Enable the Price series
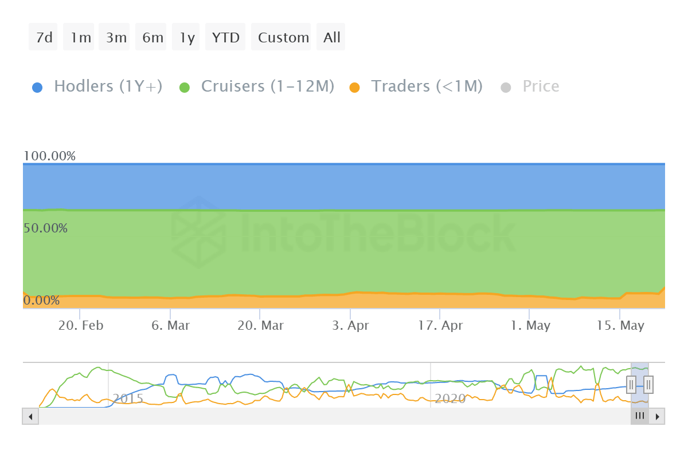Viewport: 688px width, 458px height. pyautogui.click(x=540, y=86)
